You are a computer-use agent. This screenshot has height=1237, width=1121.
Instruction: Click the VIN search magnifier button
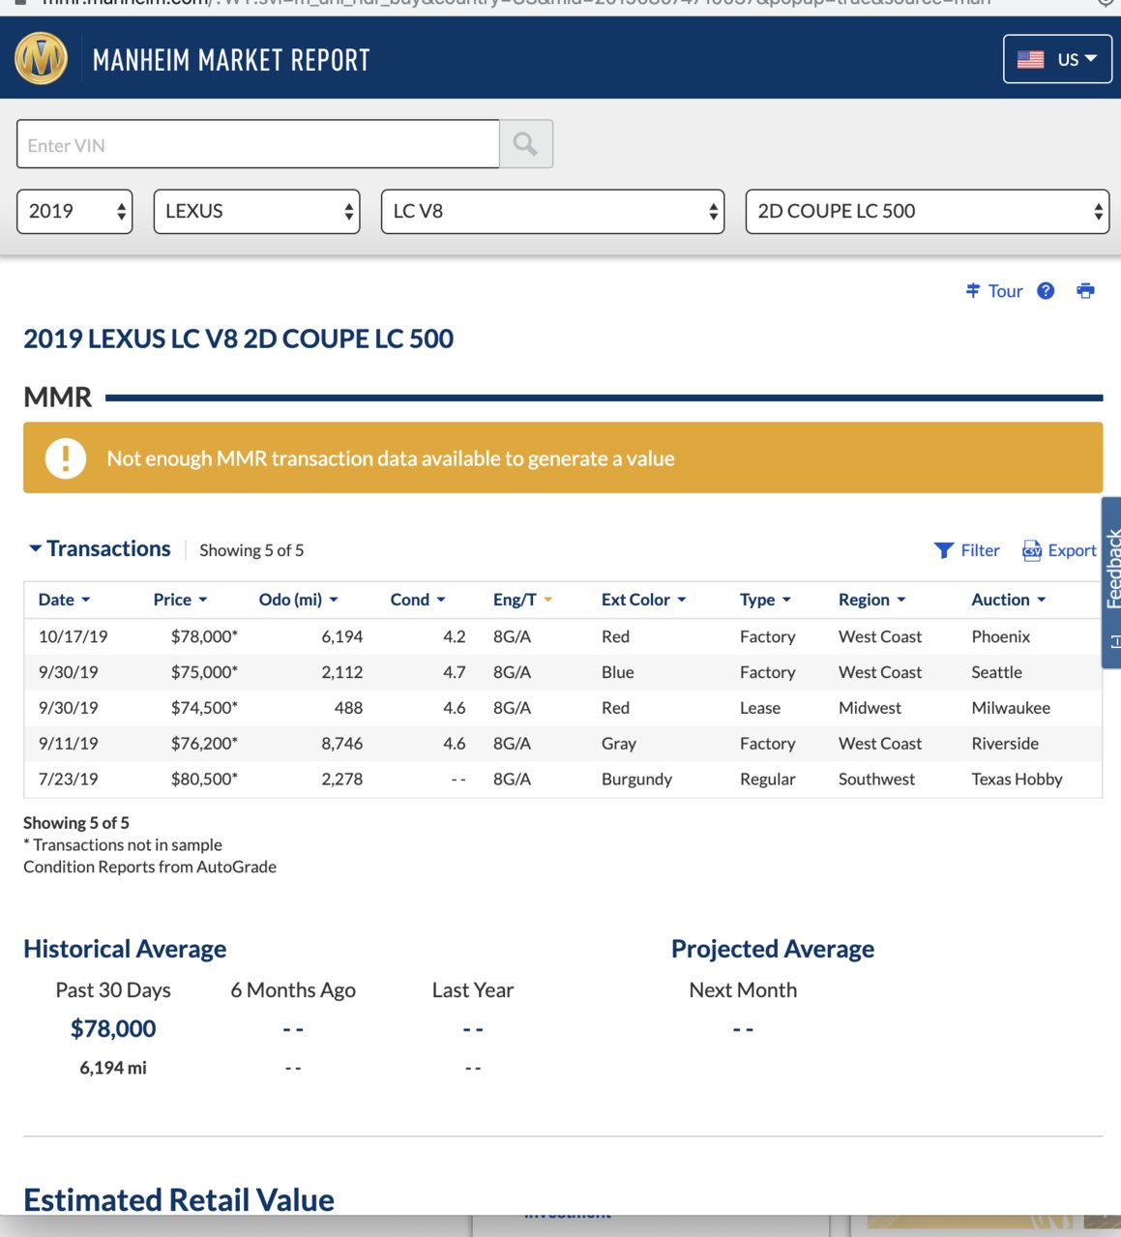coord(526,144)
